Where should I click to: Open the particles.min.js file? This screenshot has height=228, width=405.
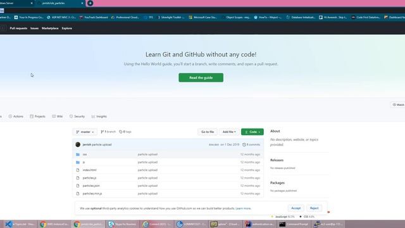pyautogui.click(x=92, y=193)
